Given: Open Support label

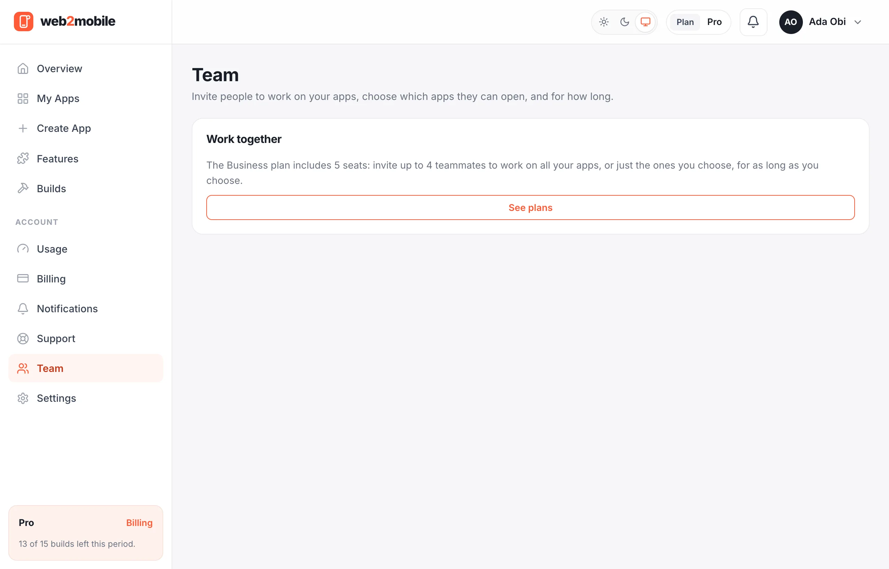Looking at the screenshot, I should tap(56, 338).
